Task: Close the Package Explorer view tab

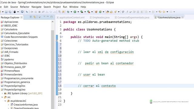Action: pos(22,17)
